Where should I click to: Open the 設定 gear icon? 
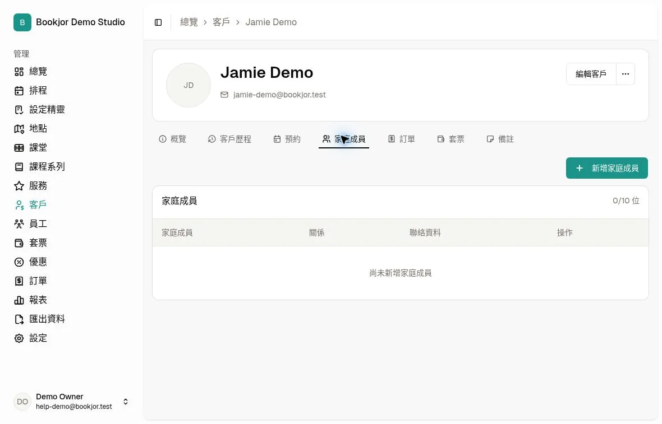pos(19,338)
